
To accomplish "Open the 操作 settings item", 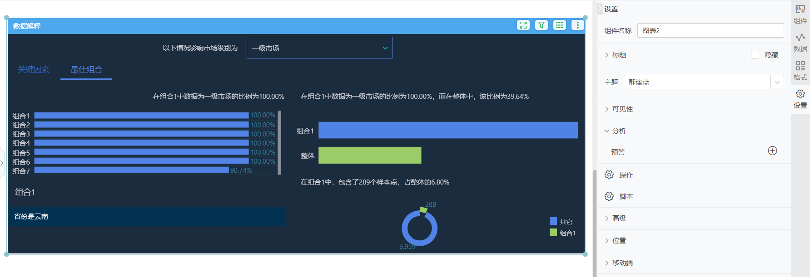I will coord(626,175).
